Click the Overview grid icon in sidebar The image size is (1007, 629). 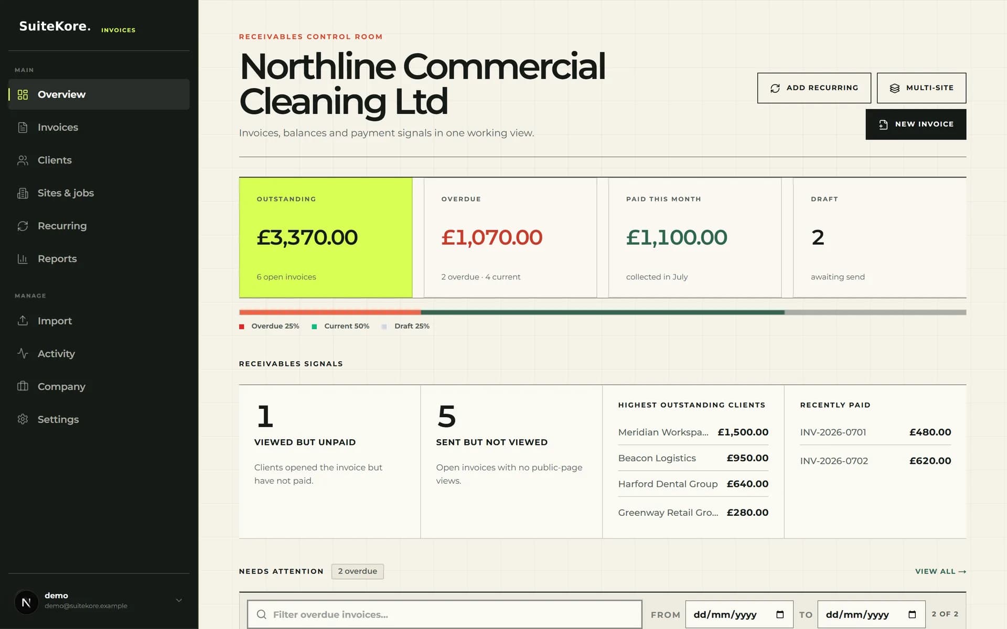(x=23, y=94)
